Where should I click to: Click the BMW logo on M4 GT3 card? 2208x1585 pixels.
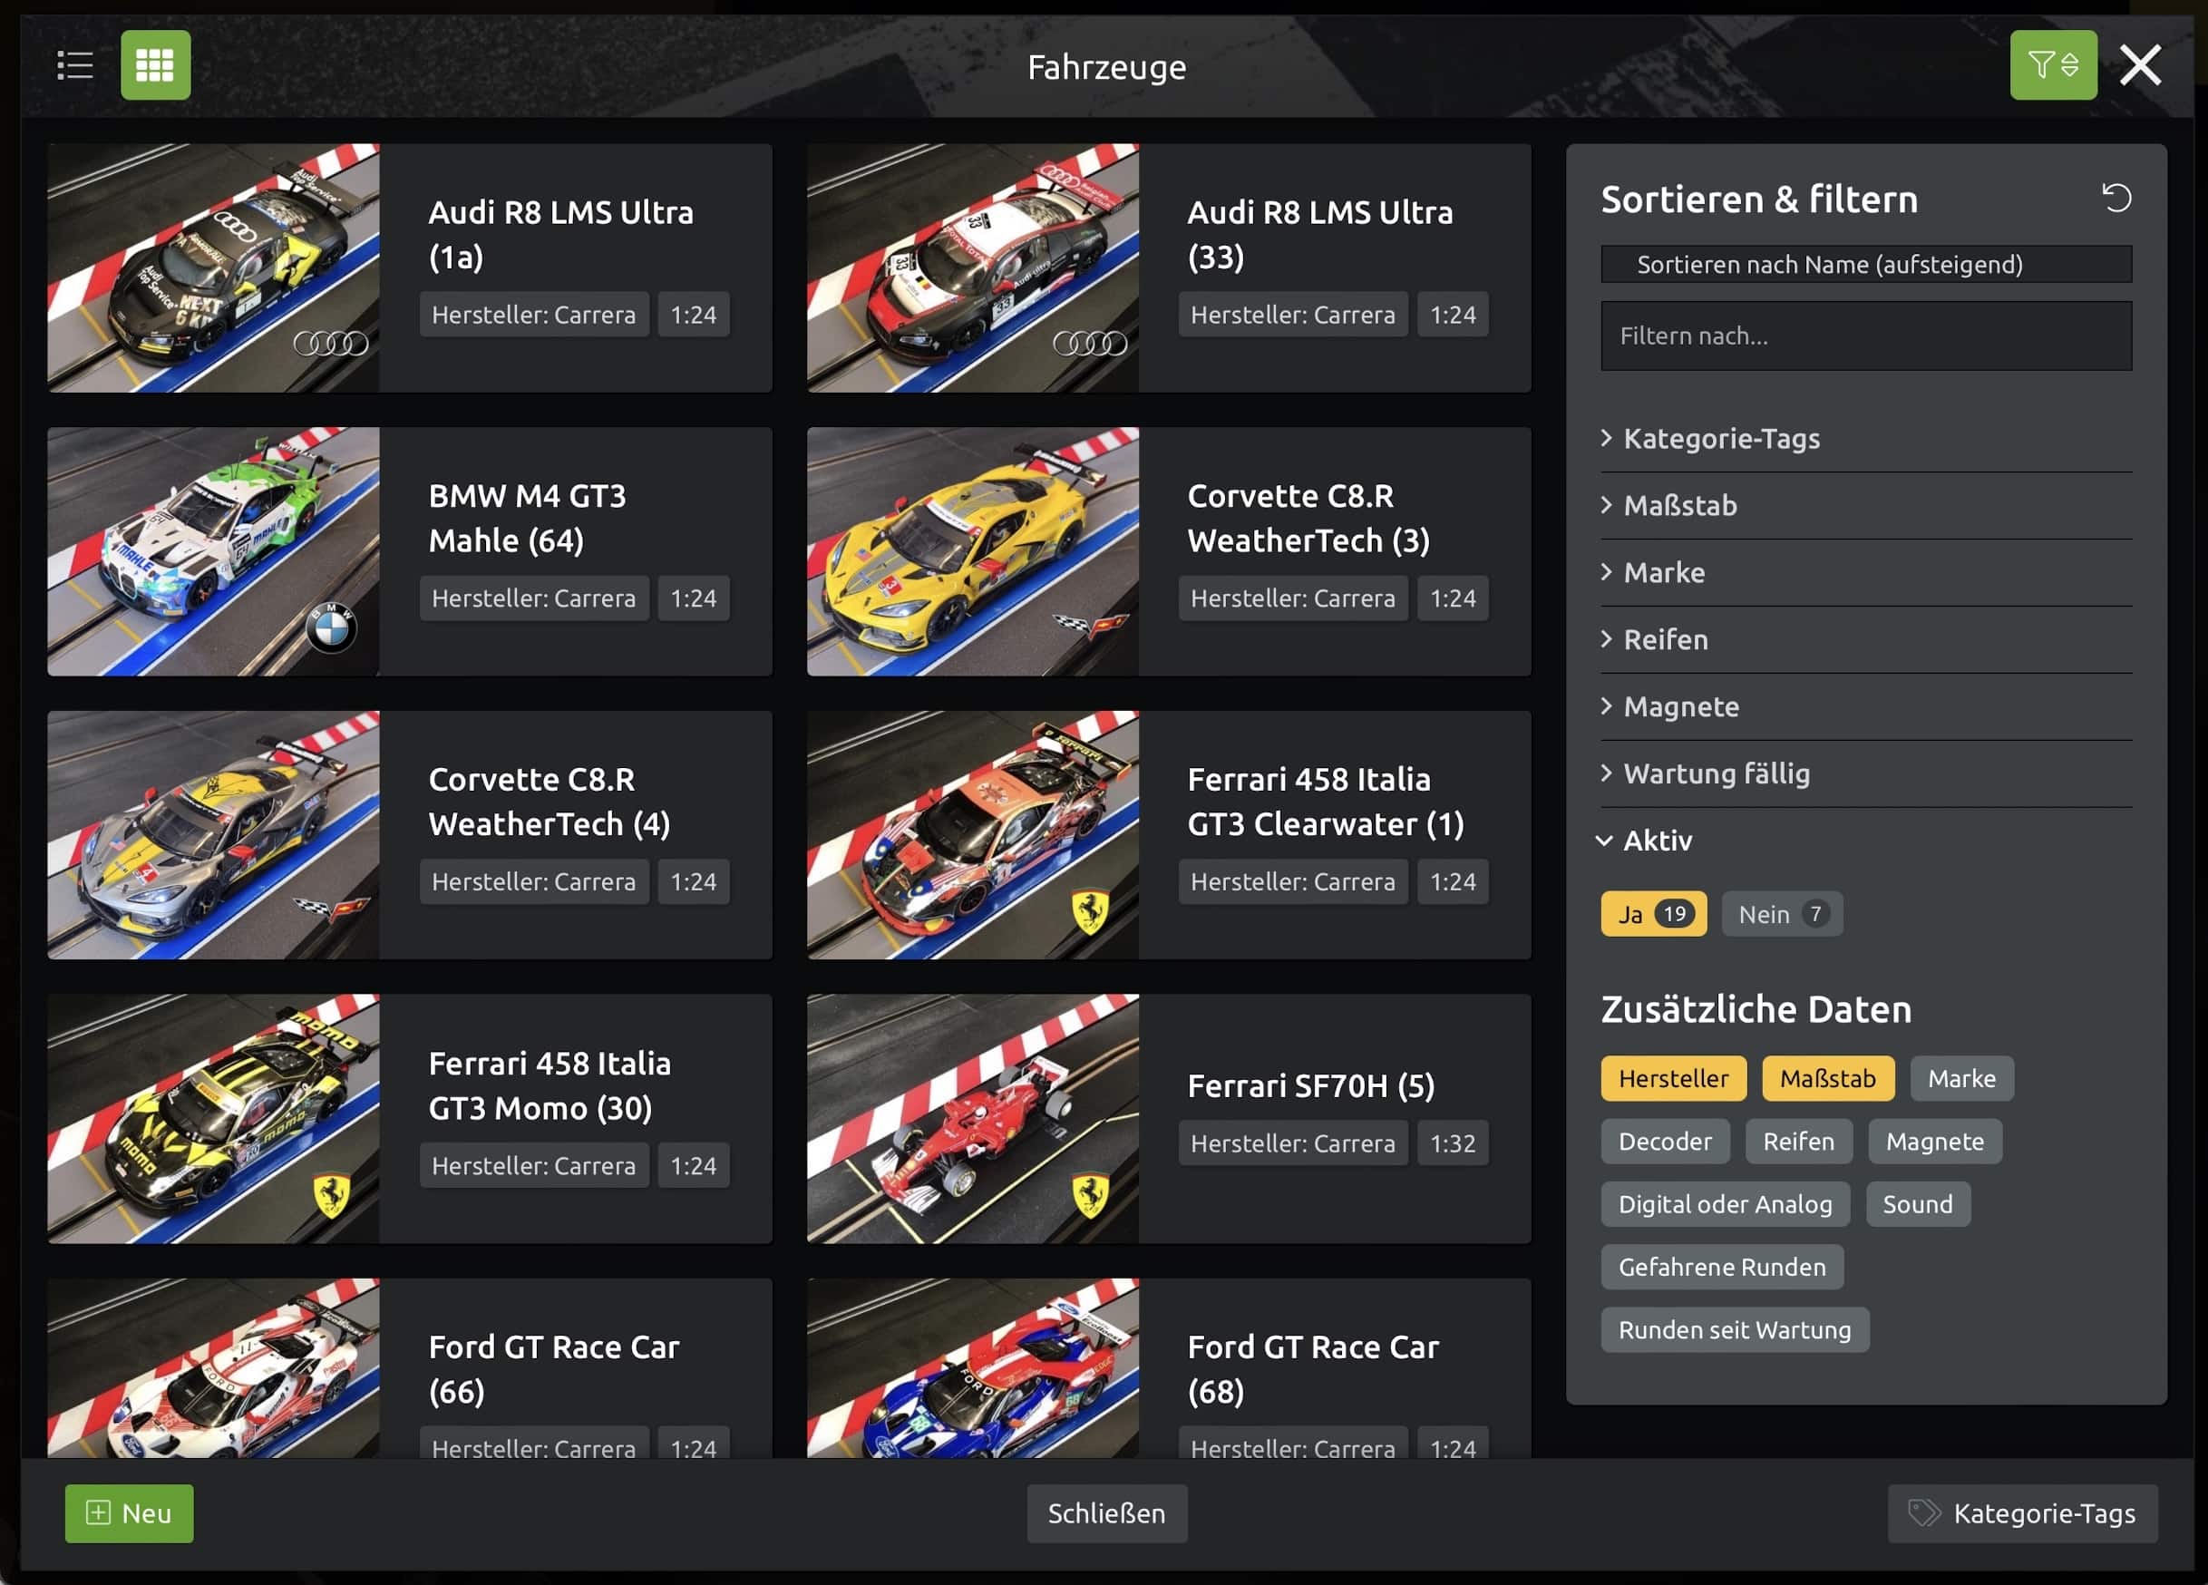pyautogui.click(x=331, y=627)
